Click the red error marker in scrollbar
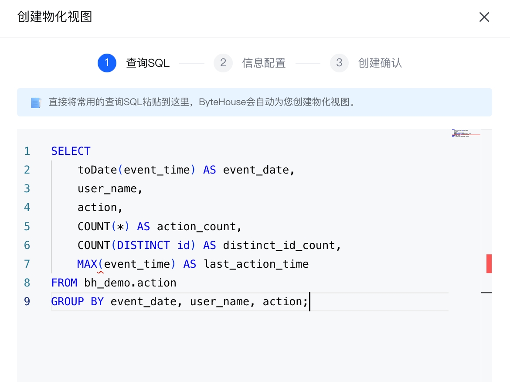Viewport: 510px width, 382px height. tap(489, 264)
